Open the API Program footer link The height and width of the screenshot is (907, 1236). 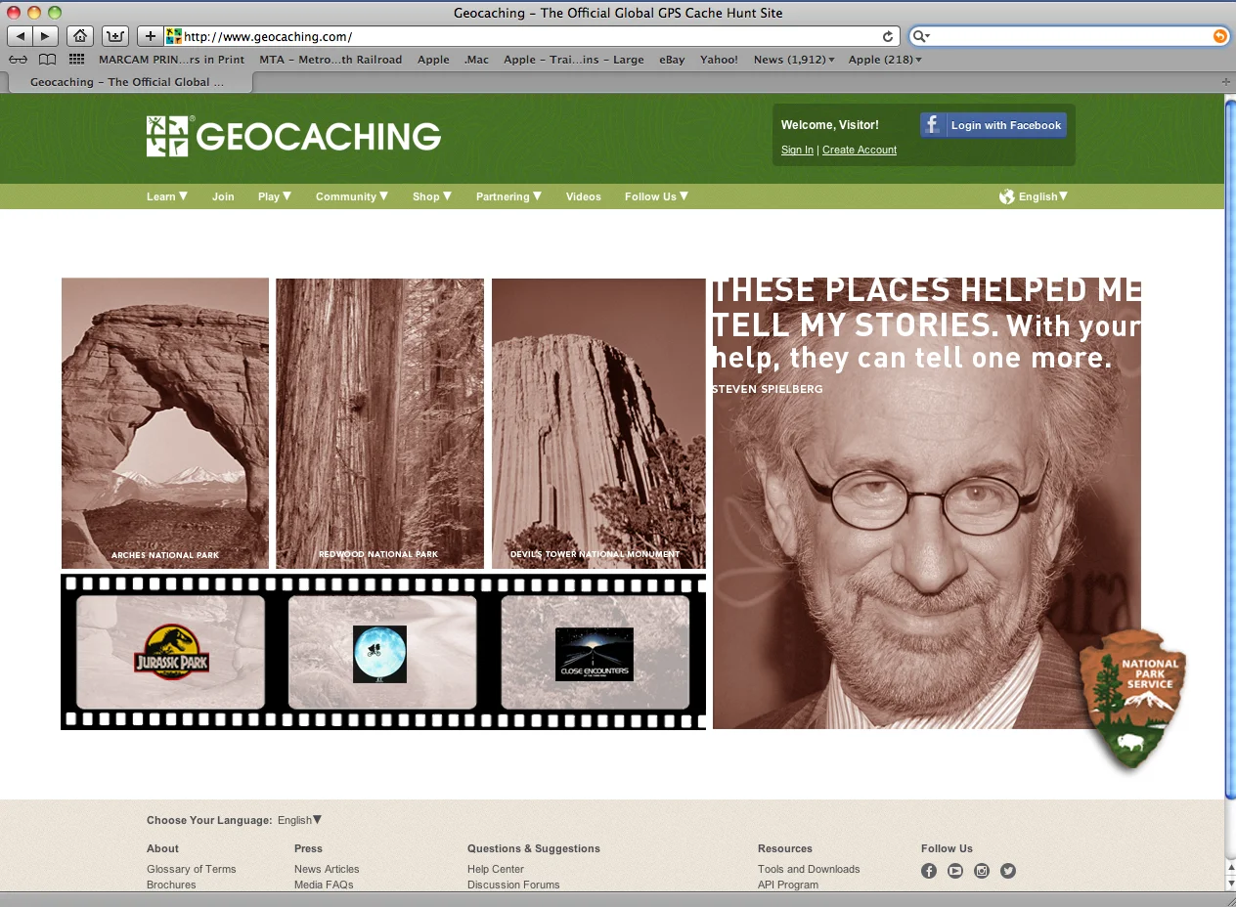(788, 885)
